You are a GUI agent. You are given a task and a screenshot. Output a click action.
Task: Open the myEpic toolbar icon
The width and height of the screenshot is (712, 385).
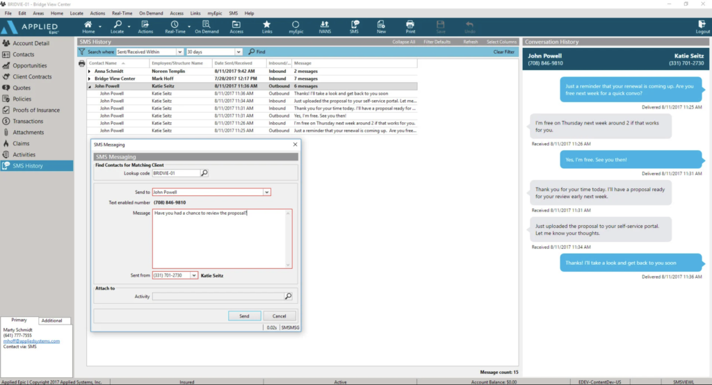pos(296,26)
